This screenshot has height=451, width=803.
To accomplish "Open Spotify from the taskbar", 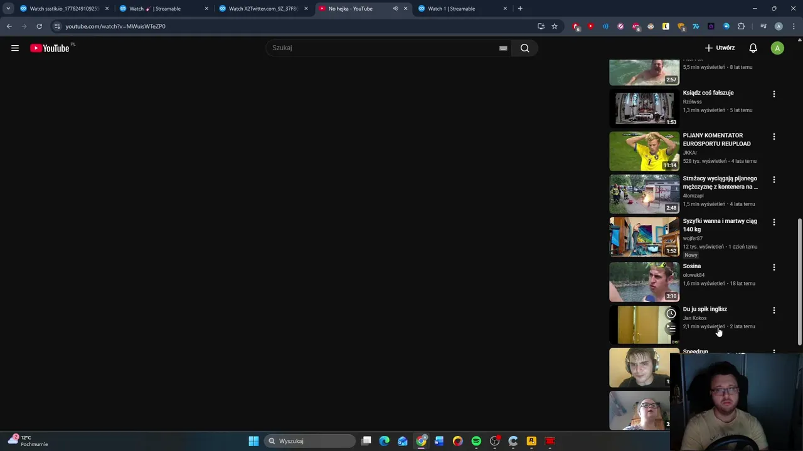I will [476, 441].
